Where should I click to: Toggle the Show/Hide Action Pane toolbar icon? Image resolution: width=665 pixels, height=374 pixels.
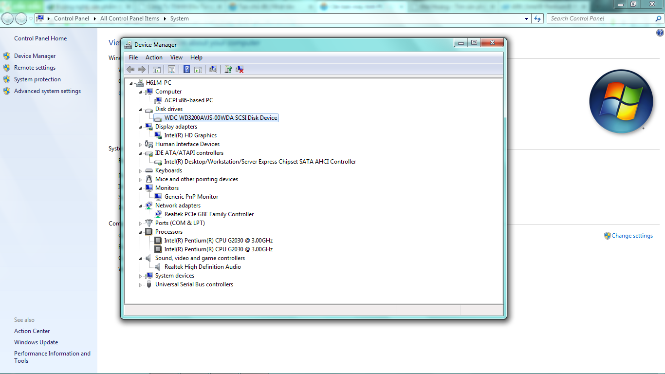point(198,69)
